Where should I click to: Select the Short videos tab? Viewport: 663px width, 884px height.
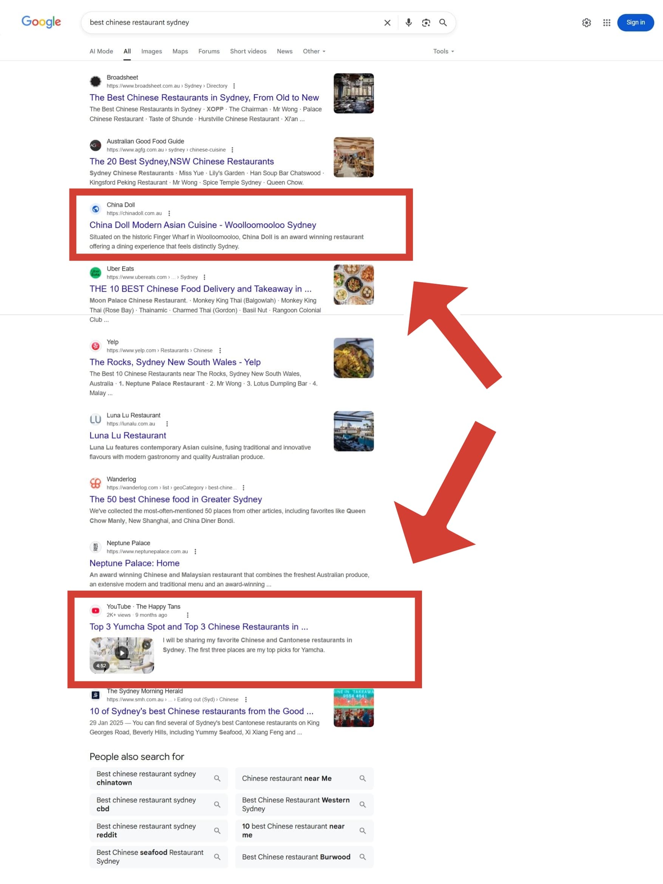[x=248, y=51]
